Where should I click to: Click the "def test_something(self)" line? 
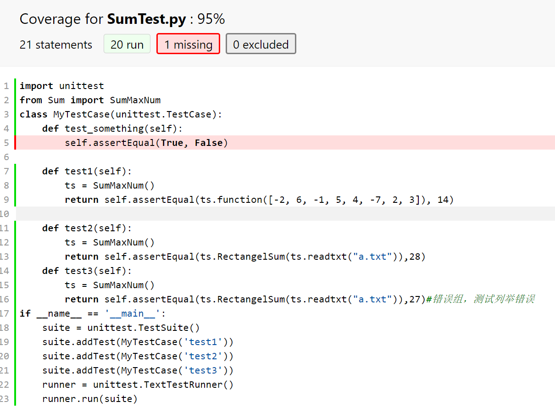(112, 128)
